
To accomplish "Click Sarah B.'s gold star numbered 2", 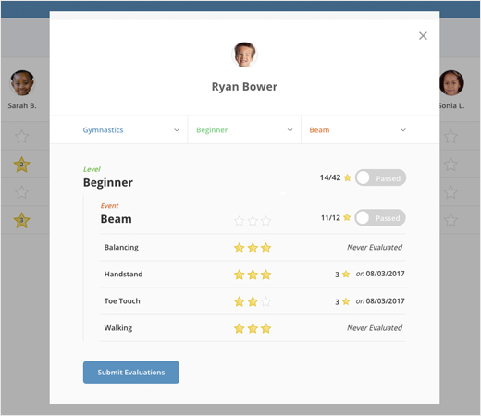I will [x=21, y=165].
